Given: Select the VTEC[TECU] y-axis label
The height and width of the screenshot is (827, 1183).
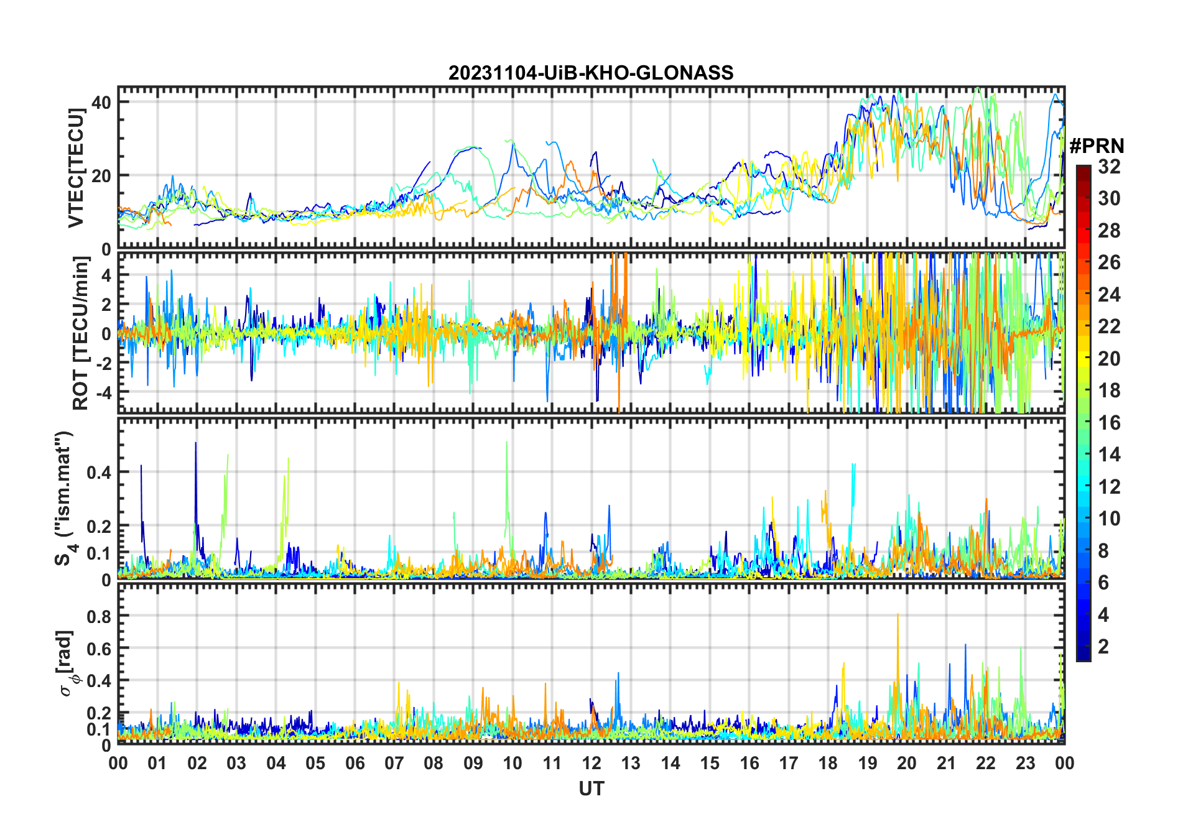Looking at the screenshot, I should (76, 168).
